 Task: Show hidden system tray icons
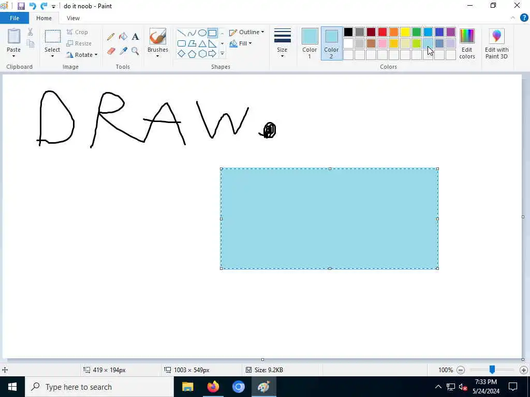click(438, 387)
